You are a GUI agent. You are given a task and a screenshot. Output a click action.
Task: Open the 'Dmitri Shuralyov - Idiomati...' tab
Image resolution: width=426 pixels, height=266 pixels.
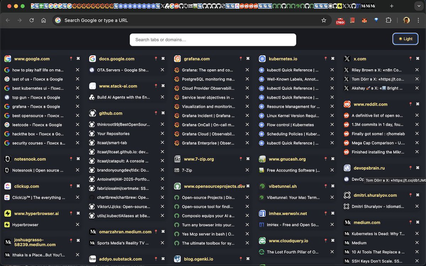coord(378,206)
